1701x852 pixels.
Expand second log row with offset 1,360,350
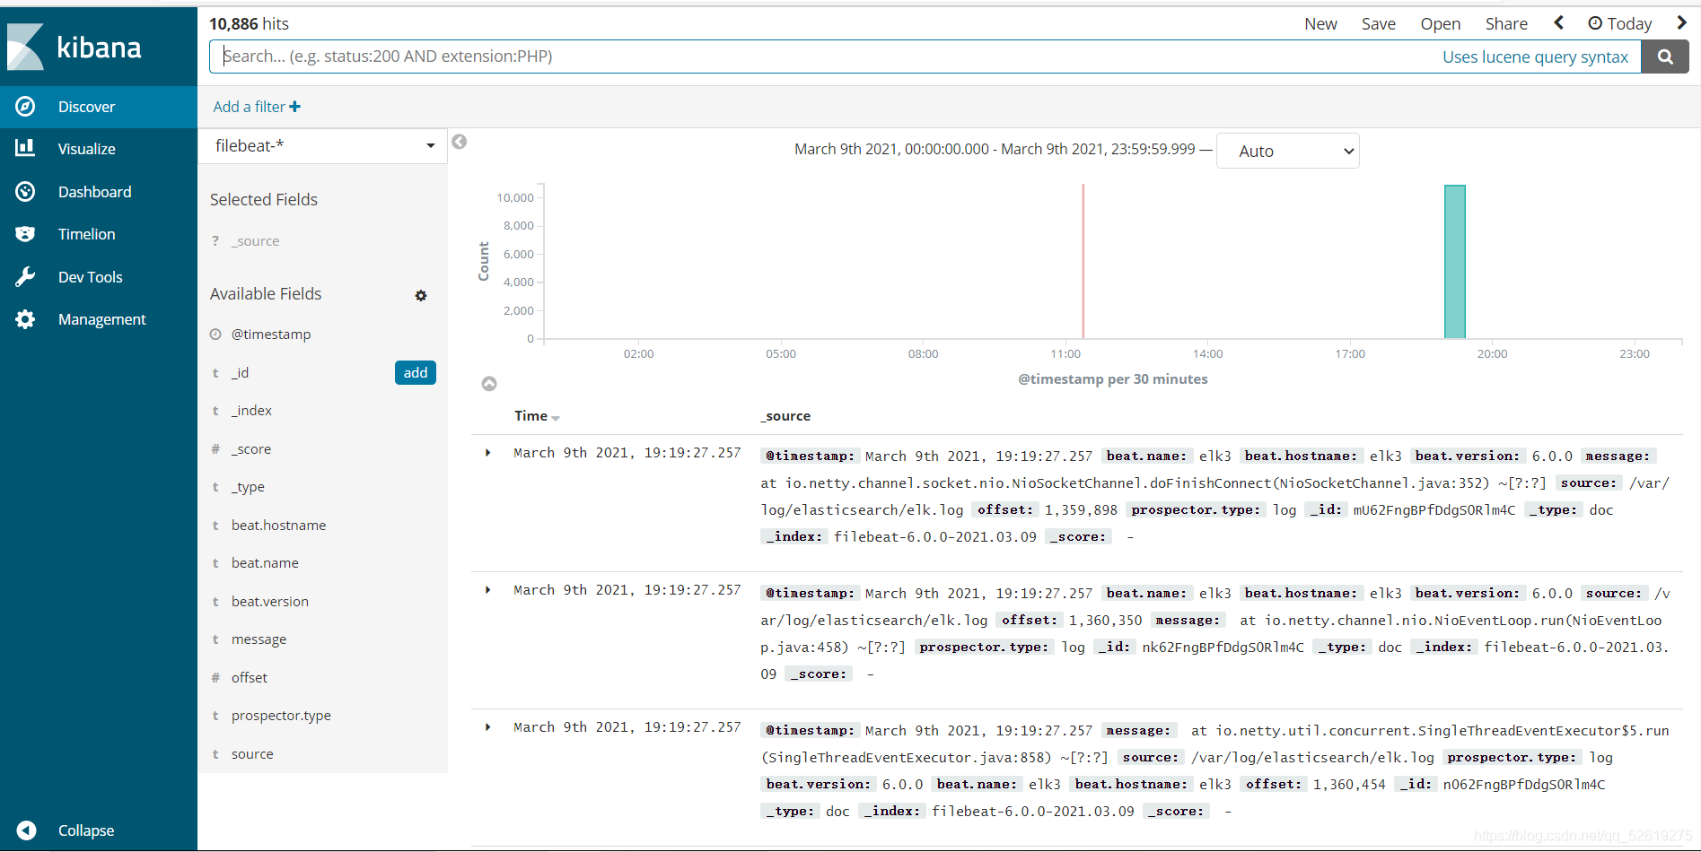pyautogui.click(x=487, y=590)
